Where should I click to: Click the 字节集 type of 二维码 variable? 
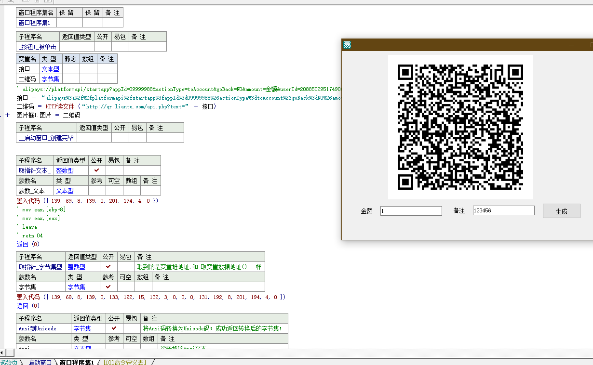click(50, 79)
